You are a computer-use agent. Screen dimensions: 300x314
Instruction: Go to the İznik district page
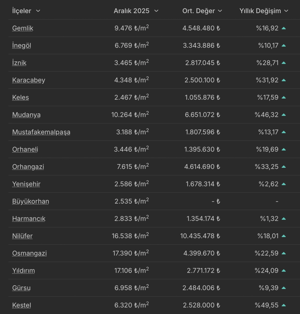pyautogui.click(x=19, y=63)
